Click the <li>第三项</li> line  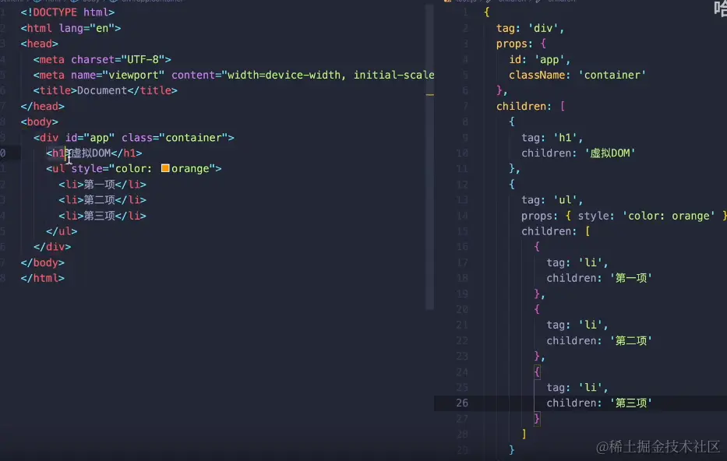(x=103, y=216)
